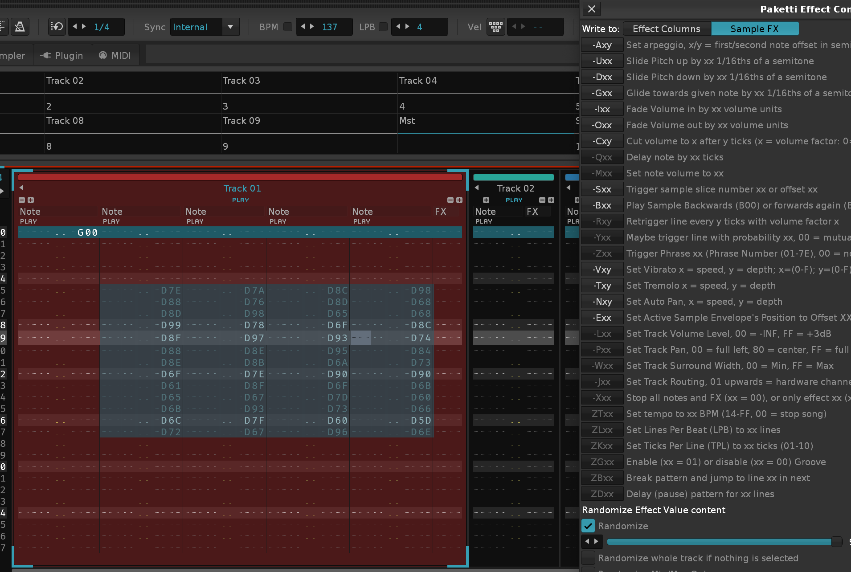Toggle the metronome icon
Image resolution: width=851 pixels, height=572 pixels.
click(20, 27)
